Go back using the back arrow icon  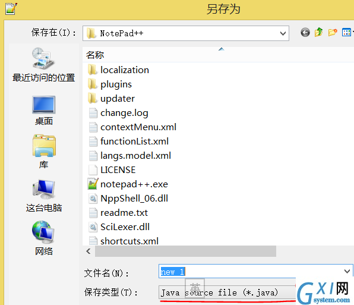[305, 33]
